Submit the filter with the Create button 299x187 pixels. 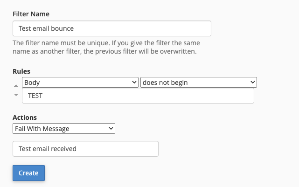point(29,173)
